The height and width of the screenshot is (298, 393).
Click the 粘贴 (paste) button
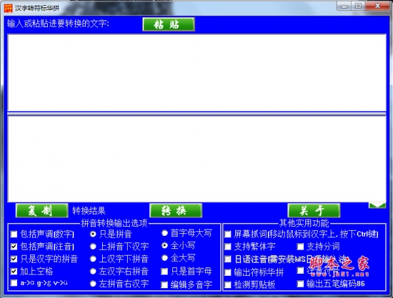[x=168, y=24]
